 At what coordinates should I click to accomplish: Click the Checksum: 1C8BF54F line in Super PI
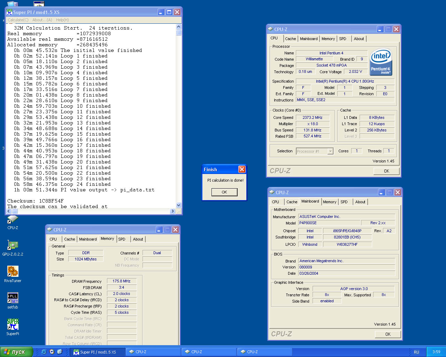(x=36, y=201)
